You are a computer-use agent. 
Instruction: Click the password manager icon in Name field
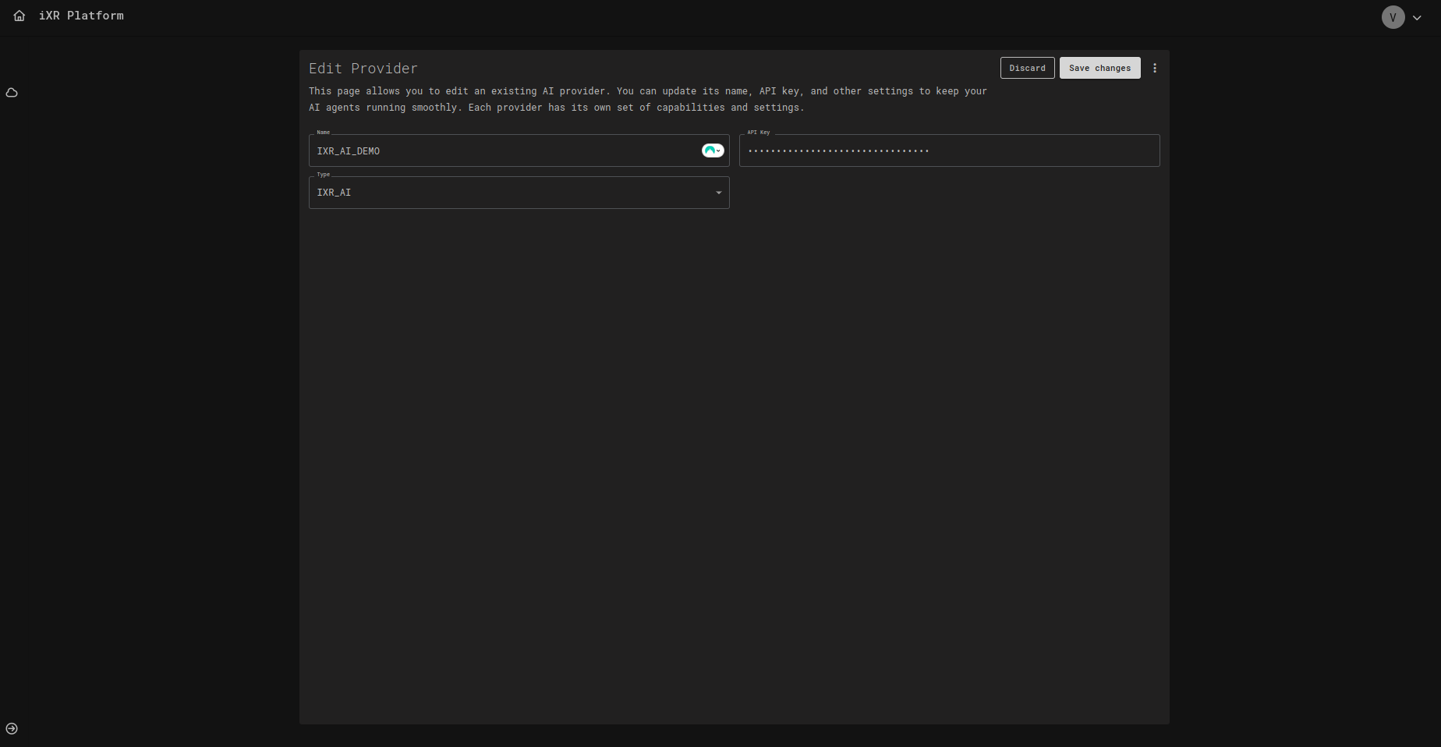click(x=713, y=150)
